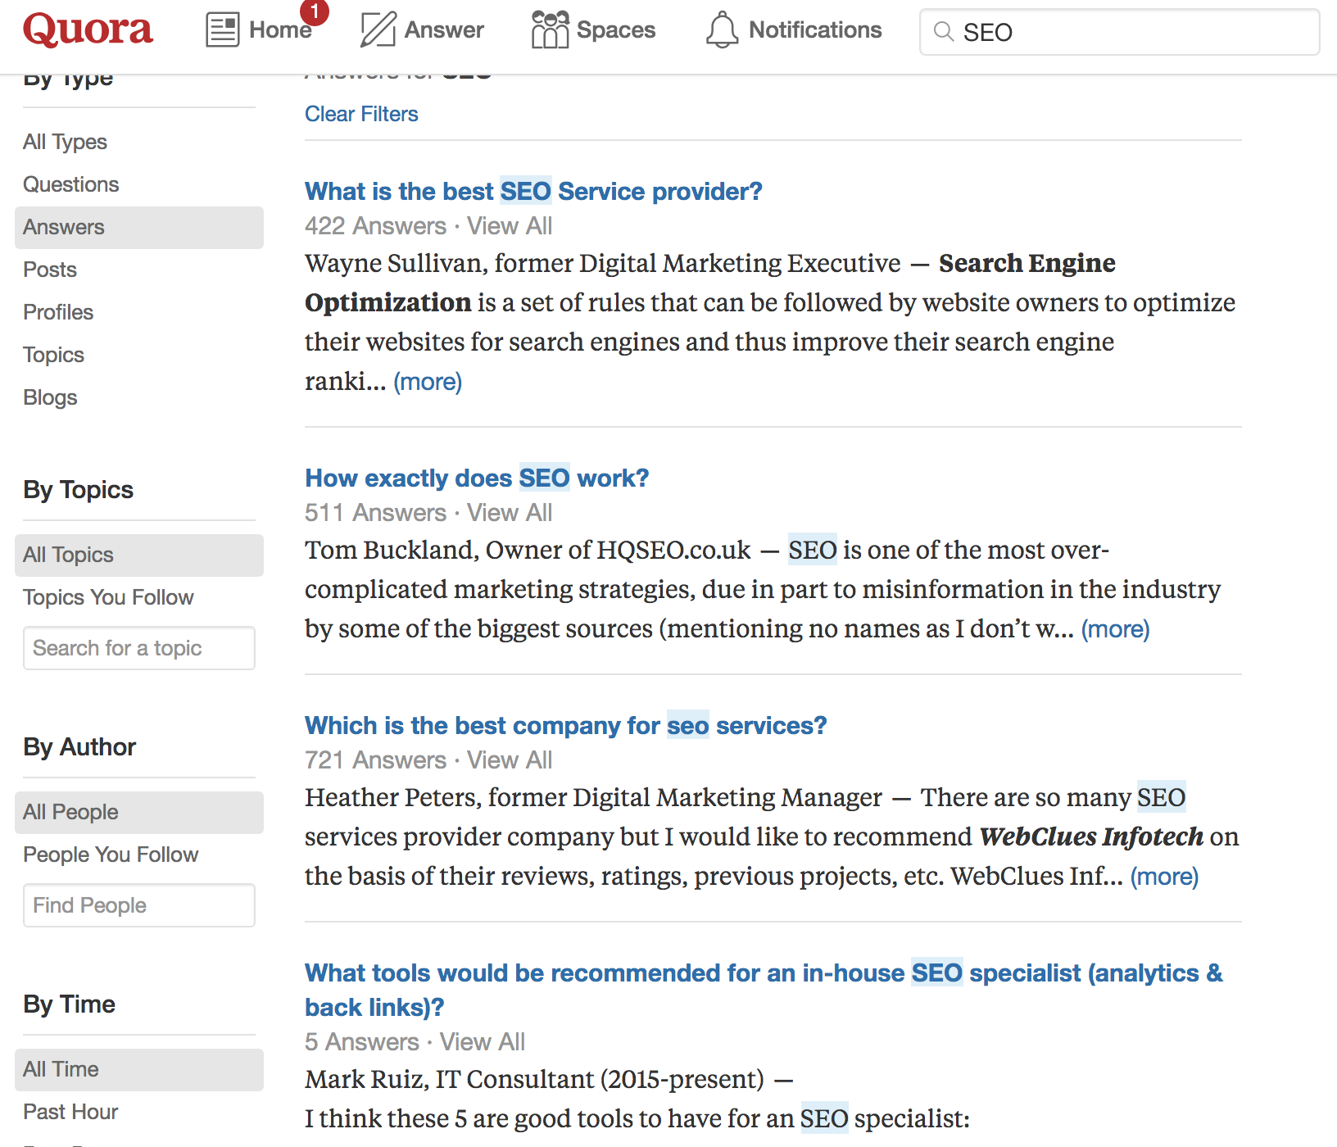The image size is (1337, 1147).
Task: Click the Quora logo
Action: coord(88,29)
